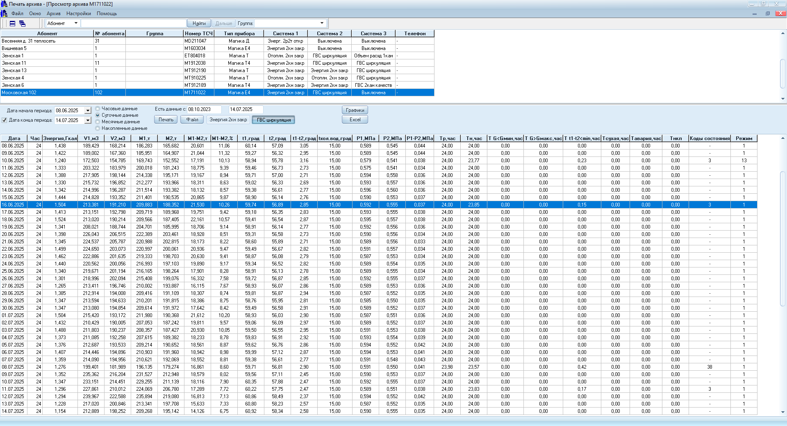Restore the inner archive view window
The width and height of the screenshot is (787, 426).
[767, 14]
